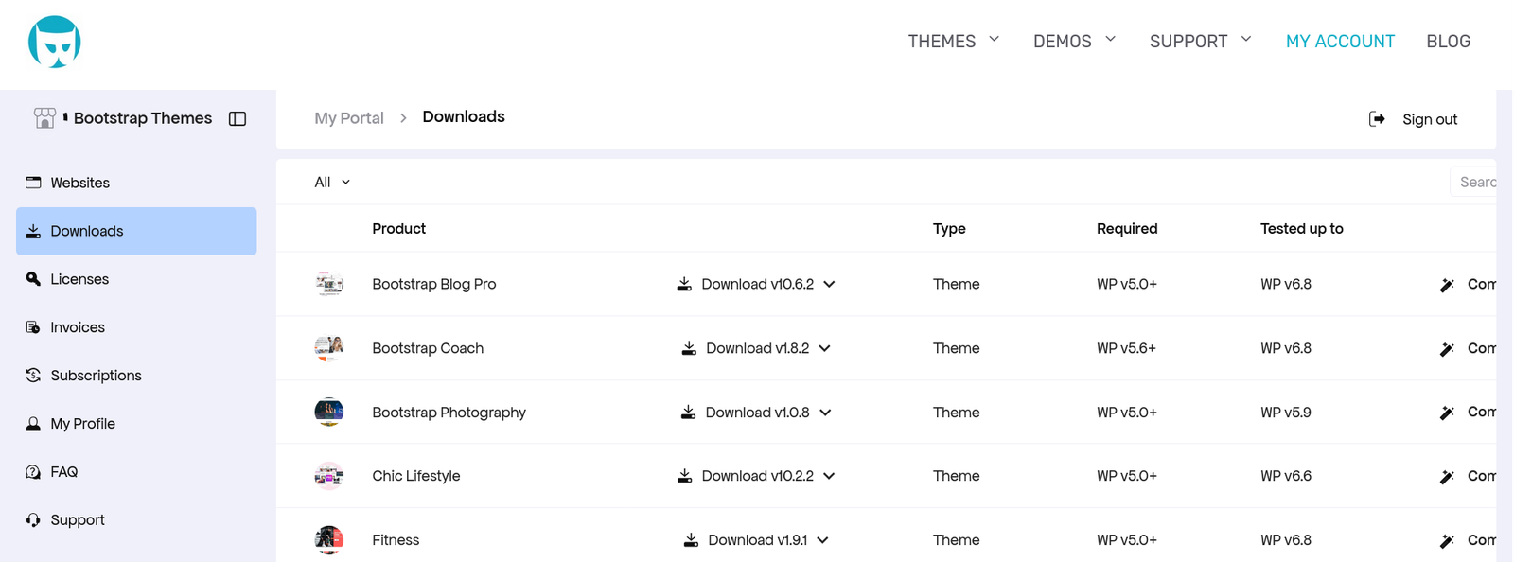1514x562 pixels.
Task: Click Download v1.9.1 button
Action: (x=757, y=540)
